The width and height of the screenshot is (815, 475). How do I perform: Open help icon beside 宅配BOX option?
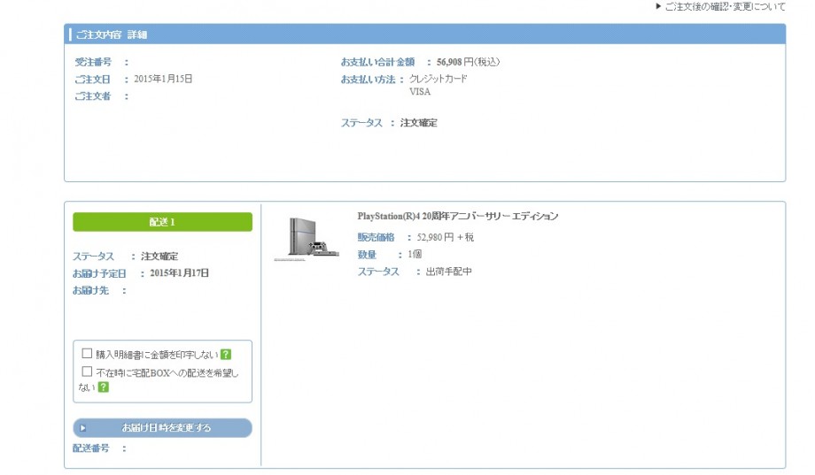pos(104,387)
